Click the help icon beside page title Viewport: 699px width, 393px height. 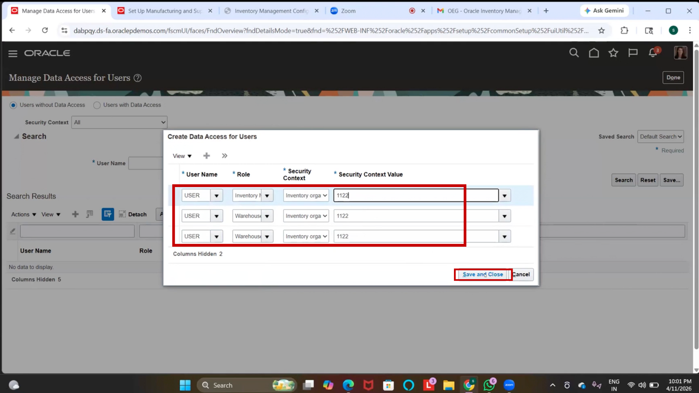(137, 78)
